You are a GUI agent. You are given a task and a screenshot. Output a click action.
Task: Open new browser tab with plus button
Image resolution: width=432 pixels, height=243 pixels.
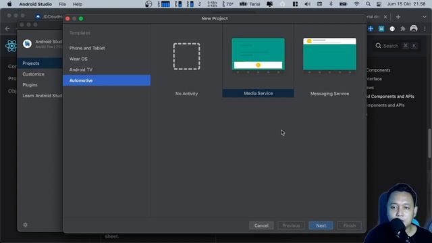(x=398, y=17)
